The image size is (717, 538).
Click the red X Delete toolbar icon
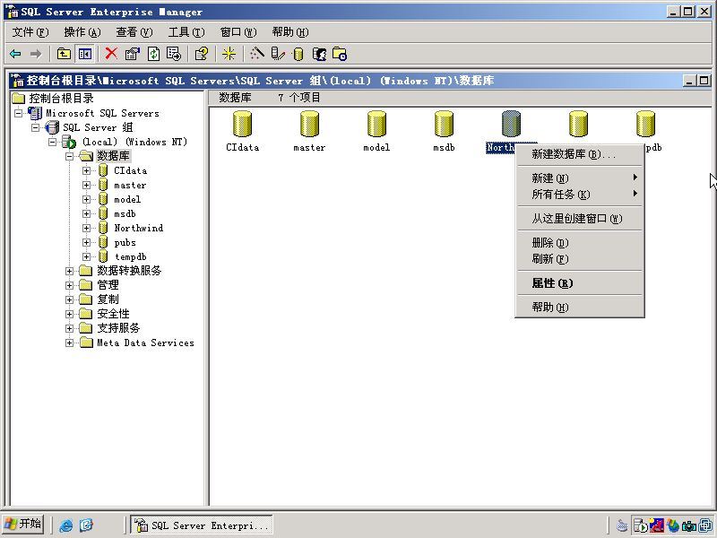click(111, 54)
